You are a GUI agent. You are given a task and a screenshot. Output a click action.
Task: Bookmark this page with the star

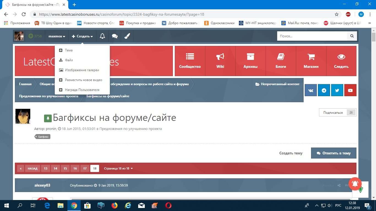(x=336, y=14)
